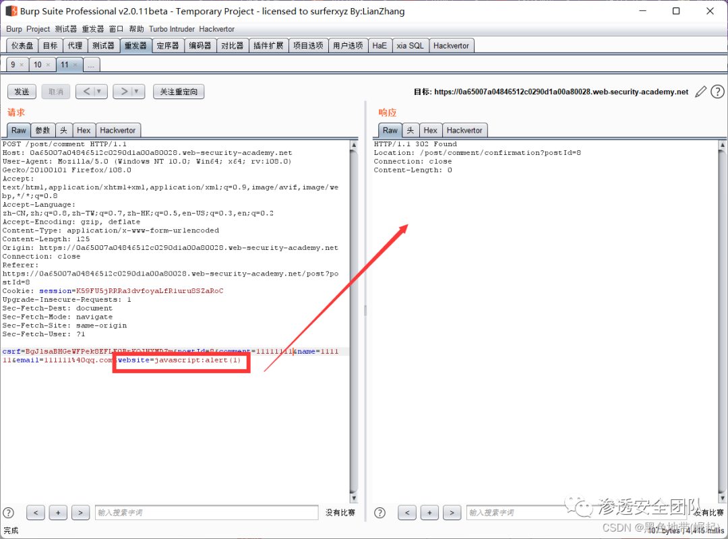Close Repeater tab 9
The height and width of the screenshot is (539, 728).
point(22,65)
